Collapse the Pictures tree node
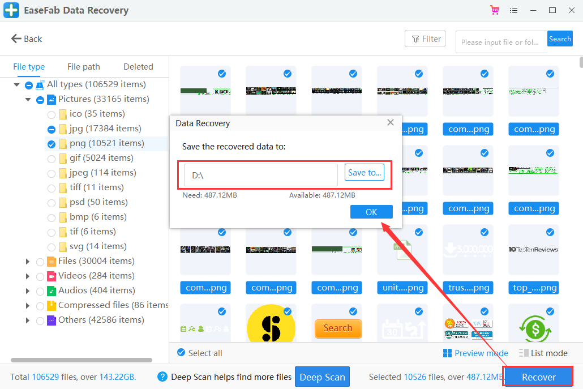 (28, 99)
